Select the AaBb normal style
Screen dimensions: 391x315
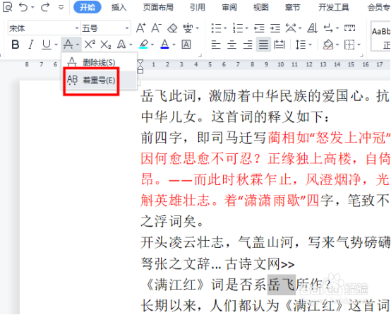pos(381,37)
